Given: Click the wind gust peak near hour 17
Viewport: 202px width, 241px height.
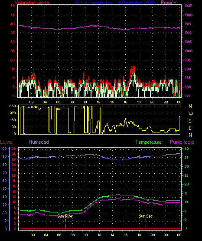Looking at the screenshot, I should pos(133,67).
